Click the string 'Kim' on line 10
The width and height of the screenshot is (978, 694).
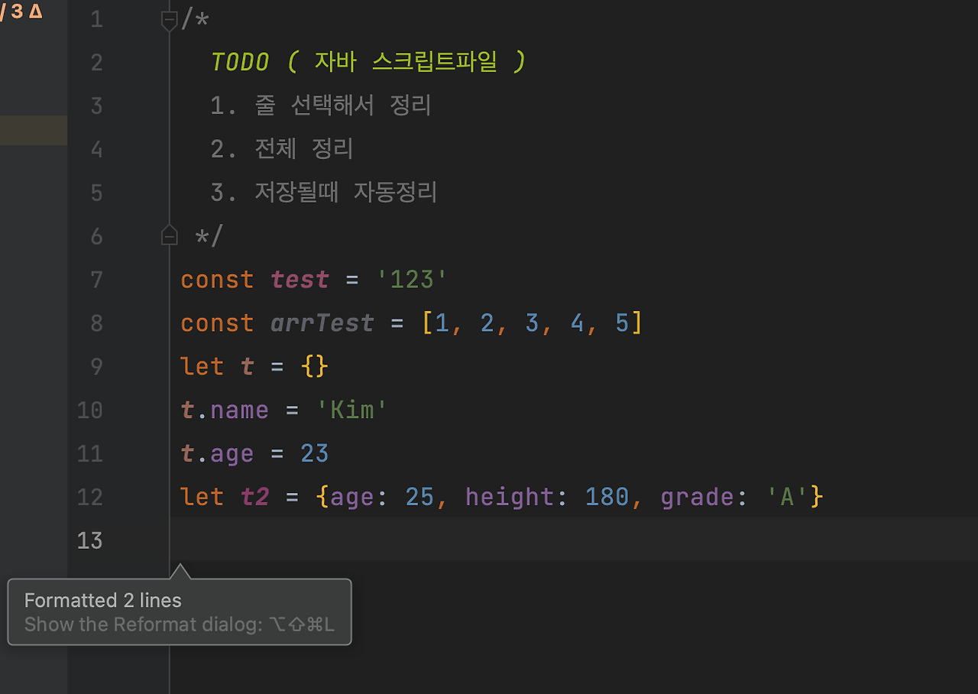click(352, 410)
